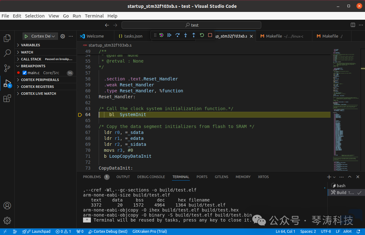Expand the CORTEX PERIPHERALS section
The width and height of the screenshot is (365, 235).
(46, 80)
